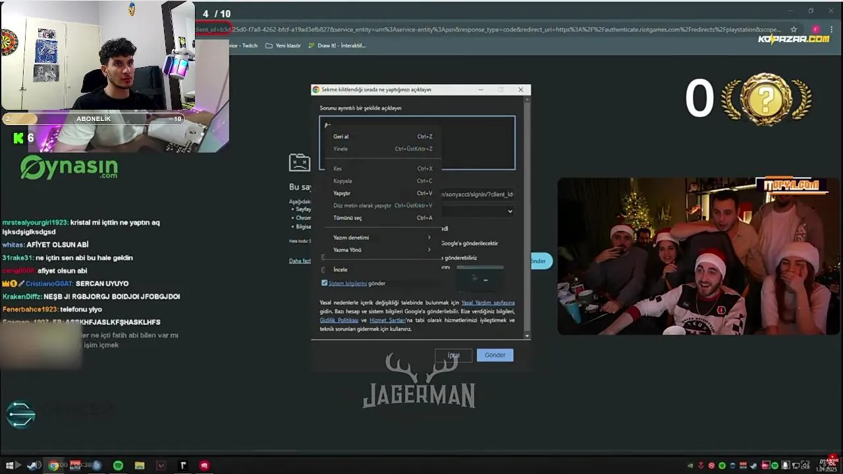Screen dimensions: 843x474
Task: Click the red round taskbar app icon
Action: click(x=204, y=465)
